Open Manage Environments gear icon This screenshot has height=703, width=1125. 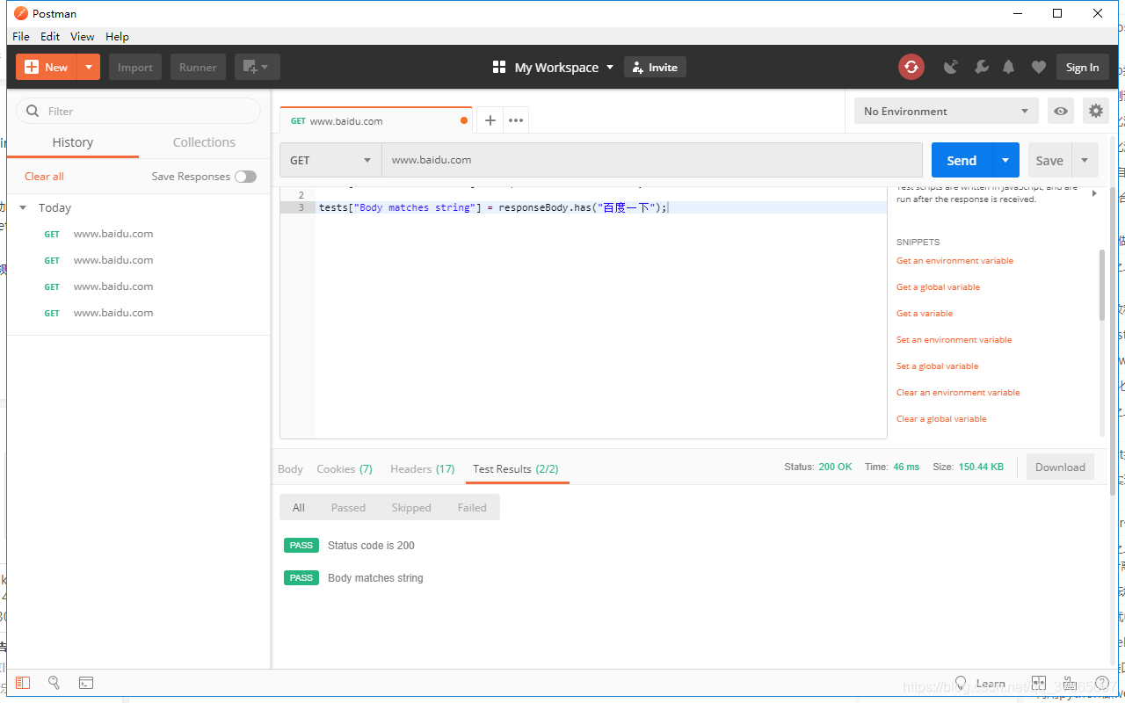click(x=1095, y=111)
